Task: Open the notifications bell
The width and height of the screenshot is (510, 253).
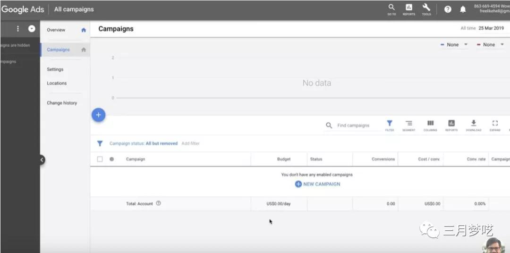Action: [x=463, y=9]
